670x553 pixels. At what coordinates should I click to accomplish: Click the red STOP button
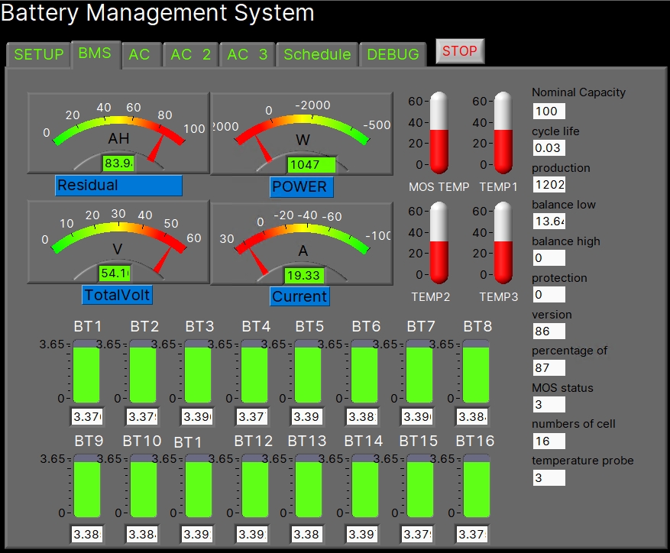point(460,51)
